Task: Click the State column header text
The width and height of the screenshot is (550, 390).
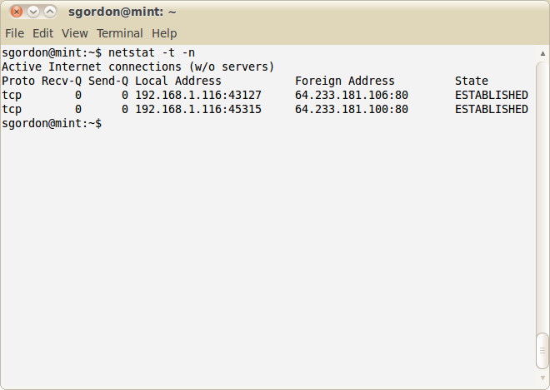Action: 472,81
